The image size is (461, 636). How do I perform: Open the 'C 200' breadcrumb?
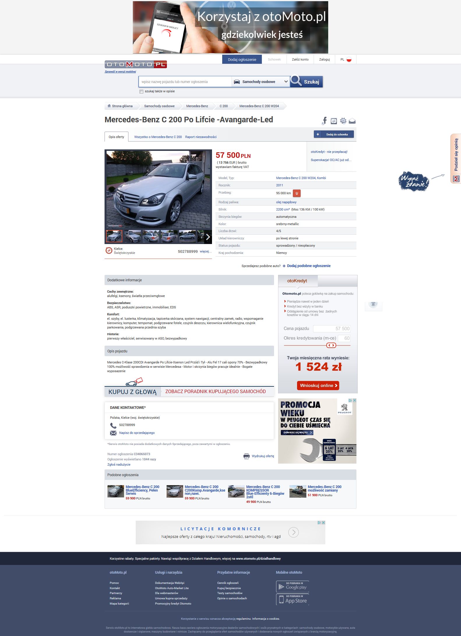(224, 106)
